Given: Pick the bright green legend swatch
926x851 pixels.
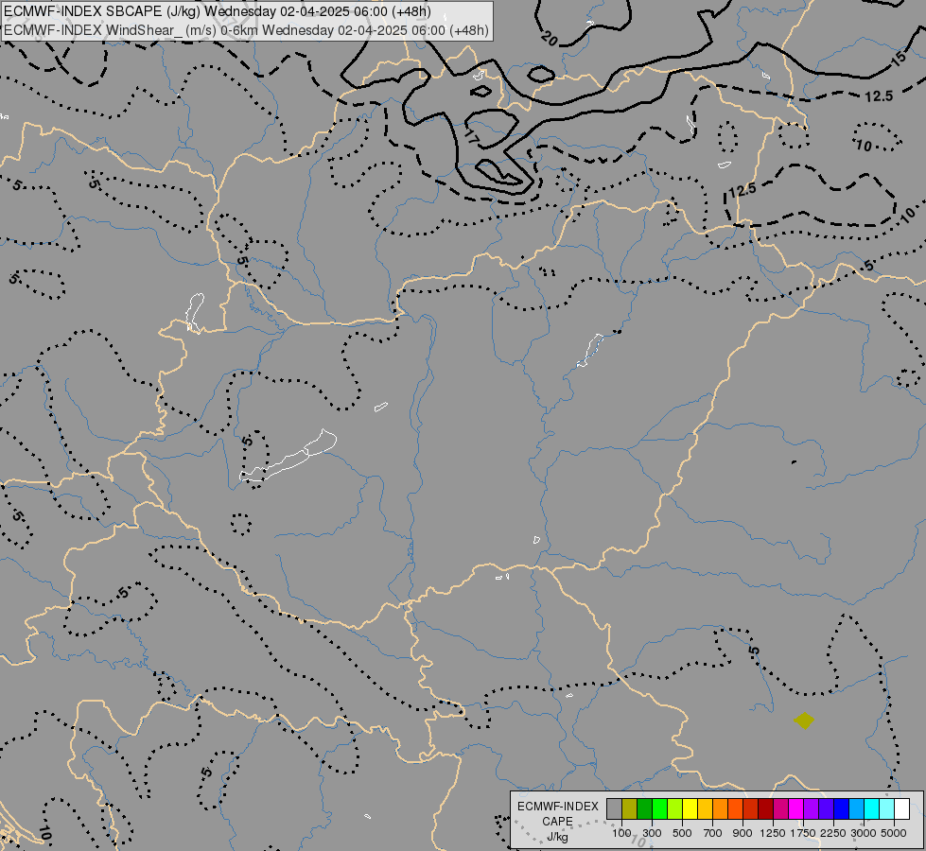Looking at the screenshot, I should (659, 809).
